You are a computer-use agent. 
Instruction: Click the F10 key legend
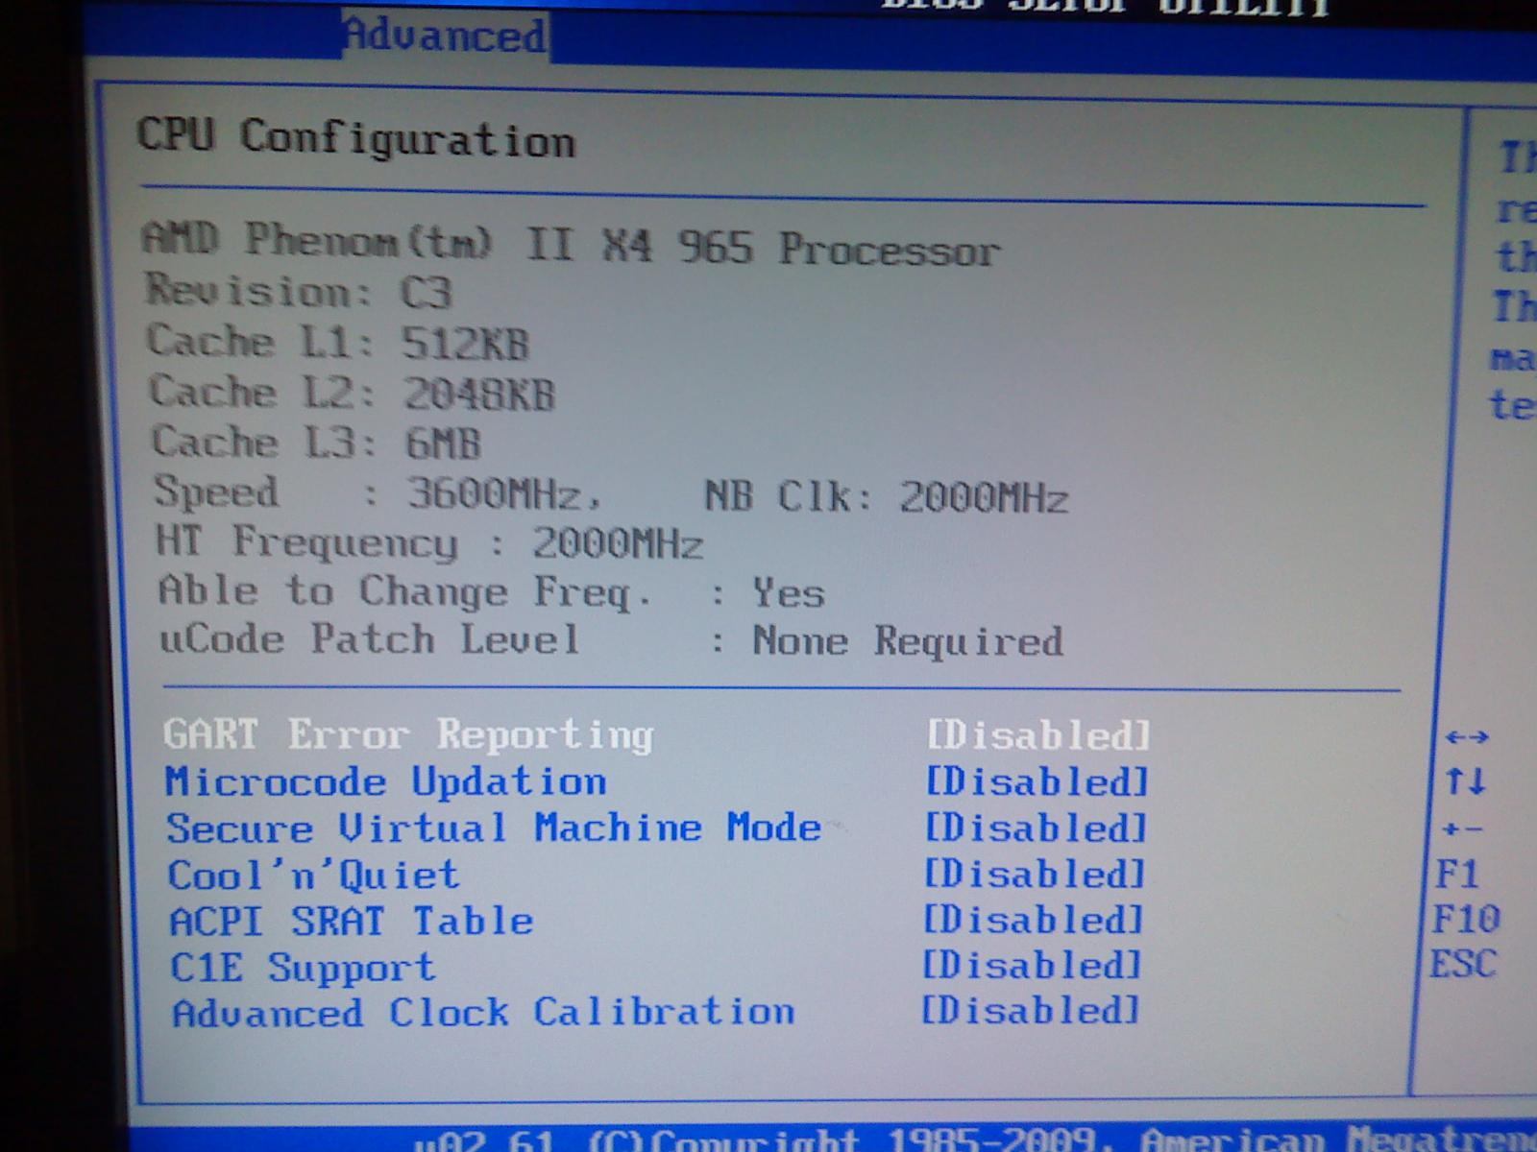tap(1466, 919)
